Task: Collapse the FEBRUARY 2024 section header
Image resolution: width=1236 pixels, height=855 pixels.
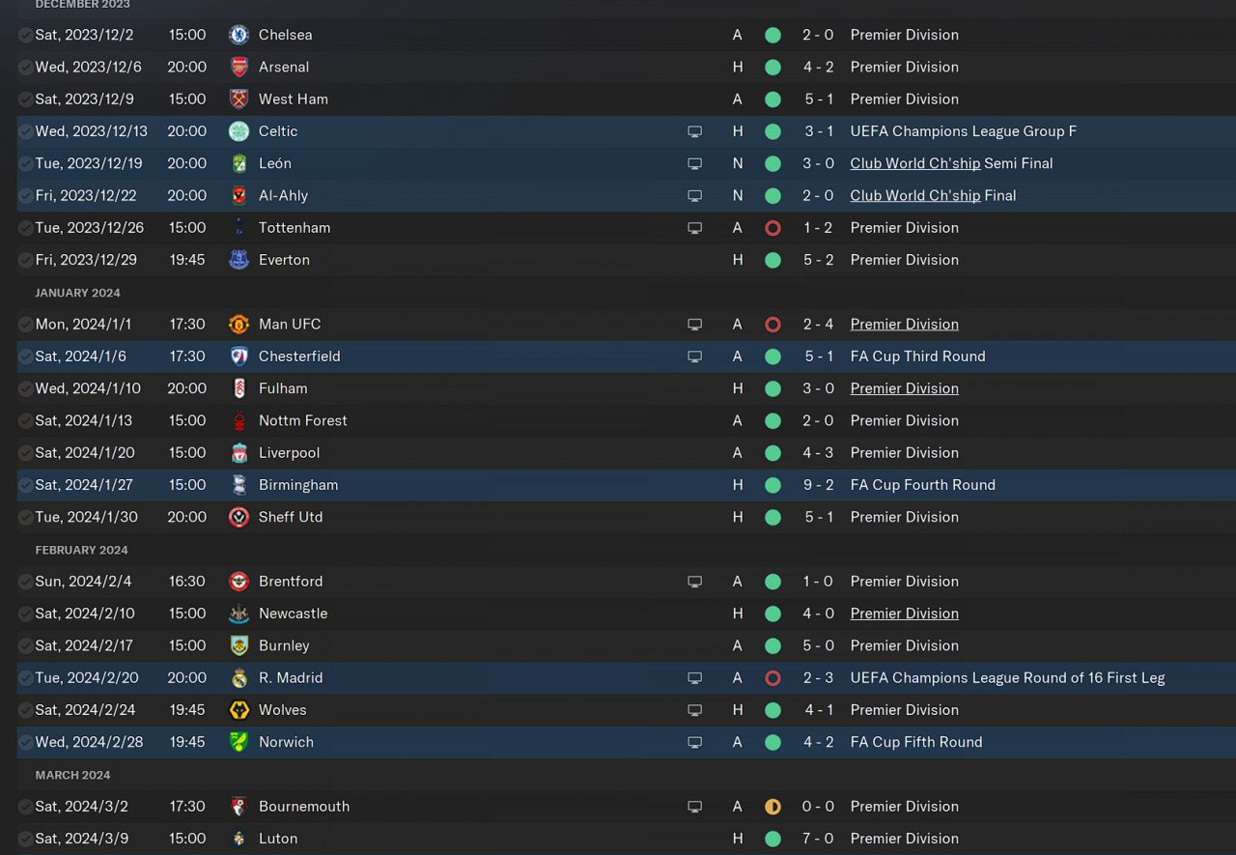Action: [x=81, y=550]
